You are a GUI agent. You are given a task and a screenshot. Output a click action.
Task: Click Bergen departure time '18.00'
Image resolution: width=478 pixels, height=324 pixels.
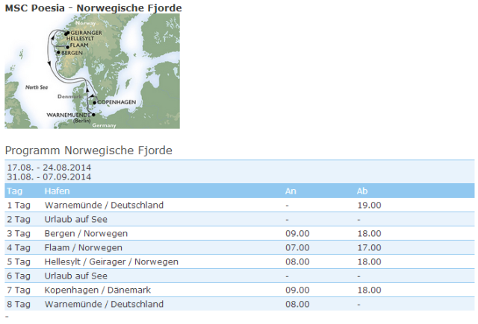point(369,233)
